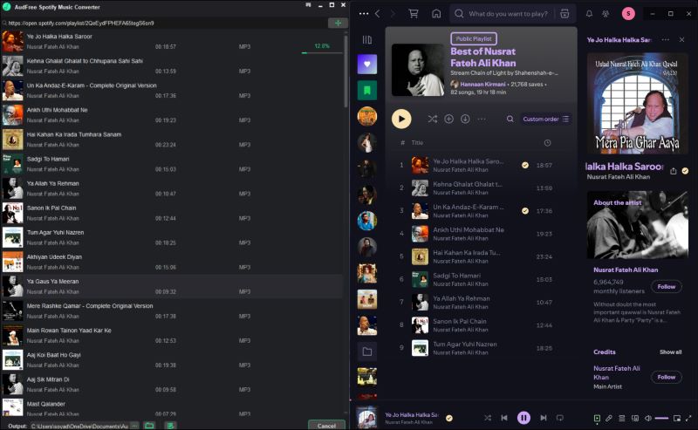Open the AudFree menu icon in title bar
Viewport: 698px width, 430px height.
tap(308, 5)
